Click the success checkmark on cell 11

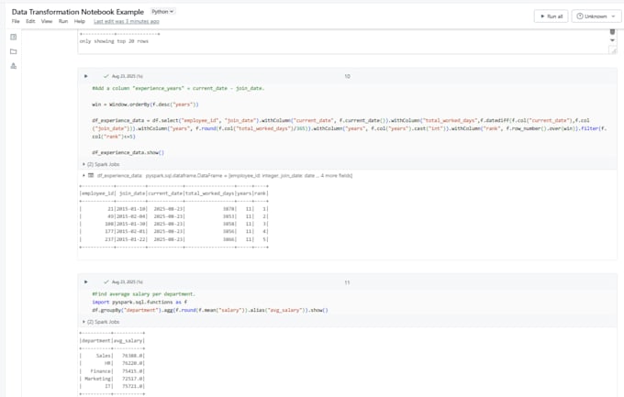coord(106,282)
